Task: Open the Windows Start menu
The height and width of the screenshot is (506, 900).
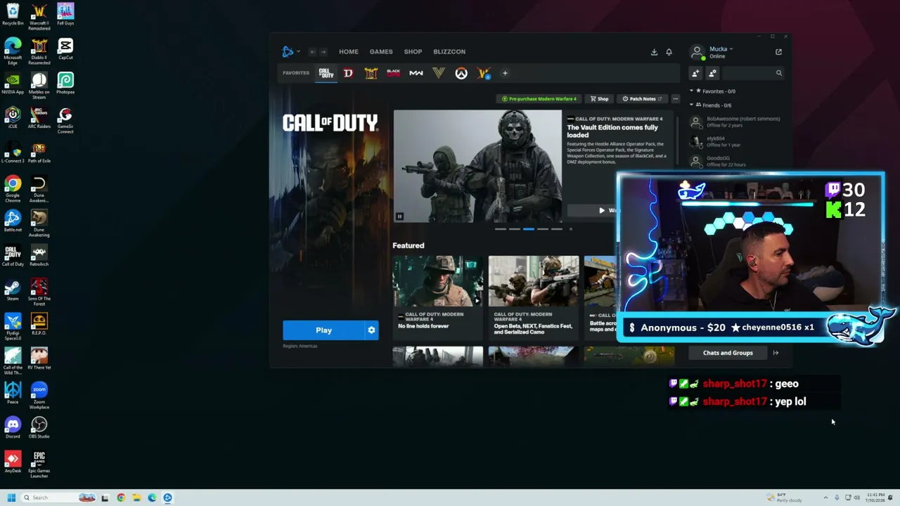Action: [x=11, y=498]
